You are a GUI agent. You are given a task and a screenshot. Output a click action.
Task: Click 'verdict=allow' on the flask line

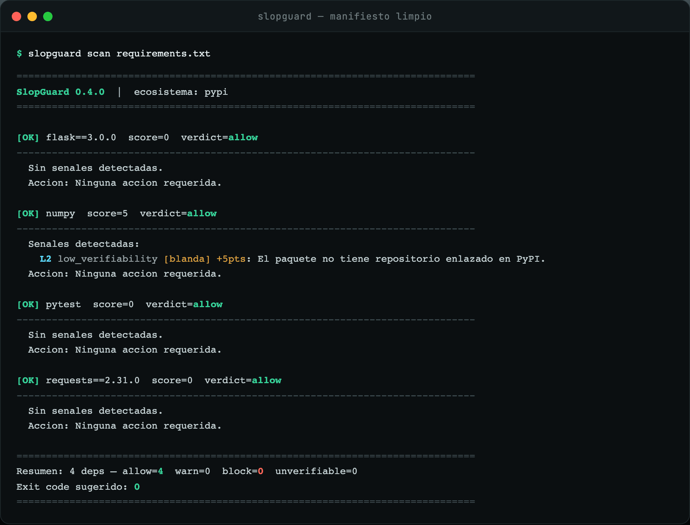point(219,138)
